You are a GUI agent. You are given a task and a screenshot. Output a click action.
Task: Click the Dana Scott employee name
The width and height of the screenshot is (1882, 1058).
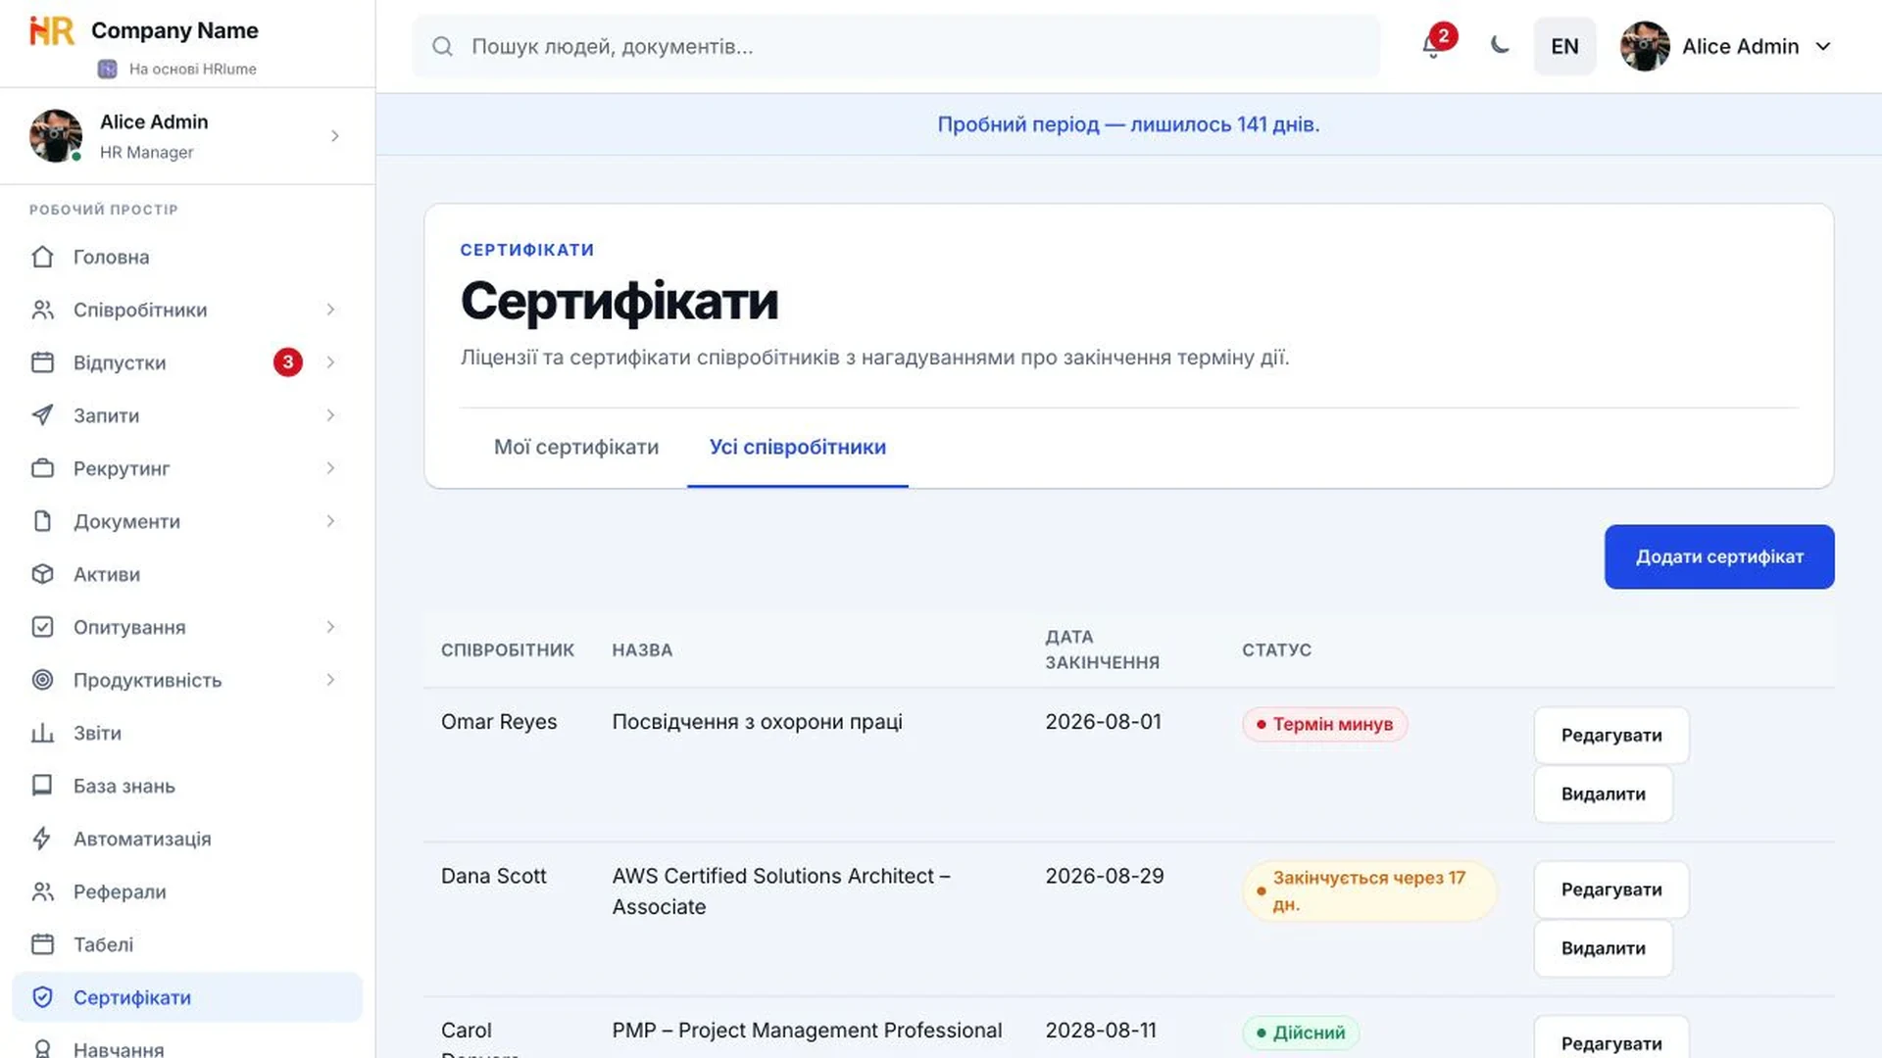(494, 876)
